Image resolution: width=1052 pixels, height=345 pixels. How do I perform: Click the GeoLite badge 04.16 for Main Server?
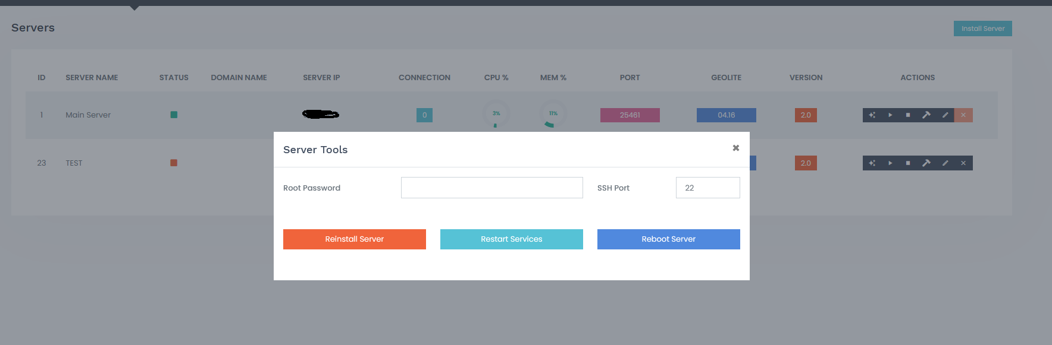coord(726,115)
